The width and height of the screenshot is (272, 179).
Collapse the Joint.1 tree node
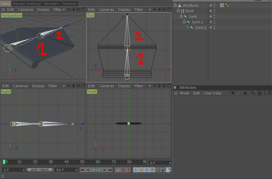point(184,22)
